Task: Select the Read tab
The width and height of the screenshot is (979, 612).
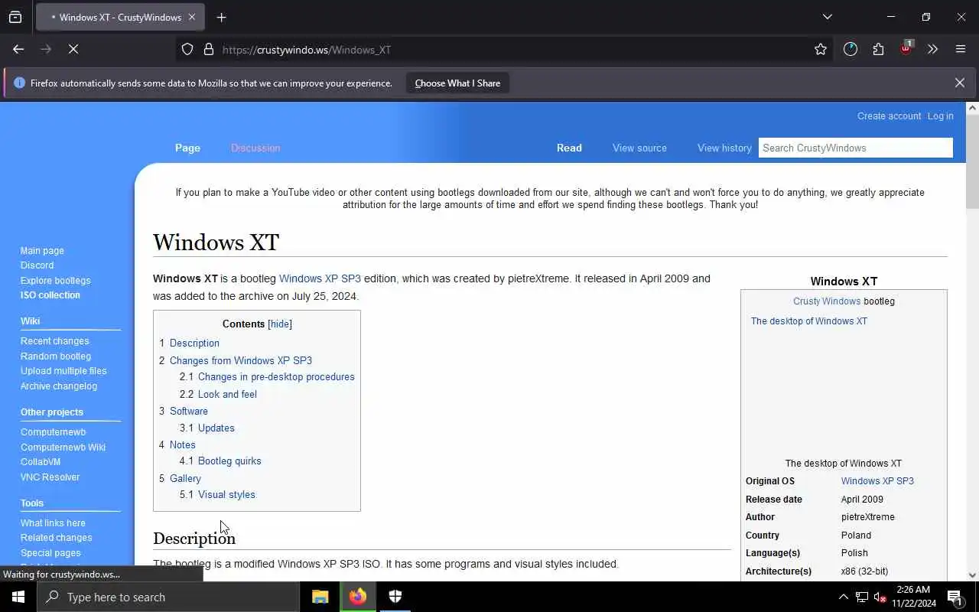Action: 569,148
